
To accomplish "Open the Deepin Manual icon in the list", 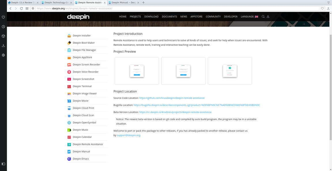I will 69,151.
